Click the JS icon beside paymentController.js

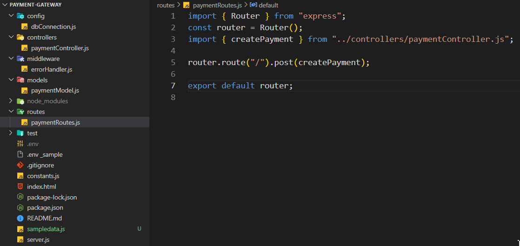25,48
